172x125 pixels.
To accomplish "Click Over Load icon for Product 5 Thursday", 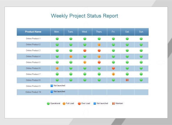I will pos(99,62).
